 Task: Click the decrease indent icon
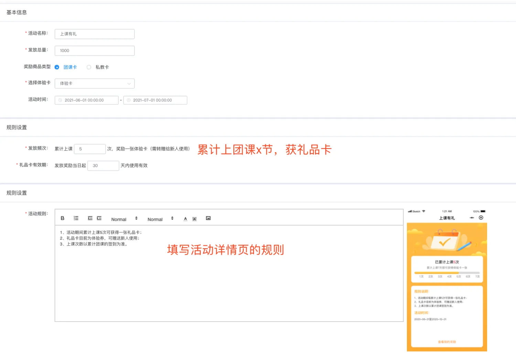pos(90,218)
